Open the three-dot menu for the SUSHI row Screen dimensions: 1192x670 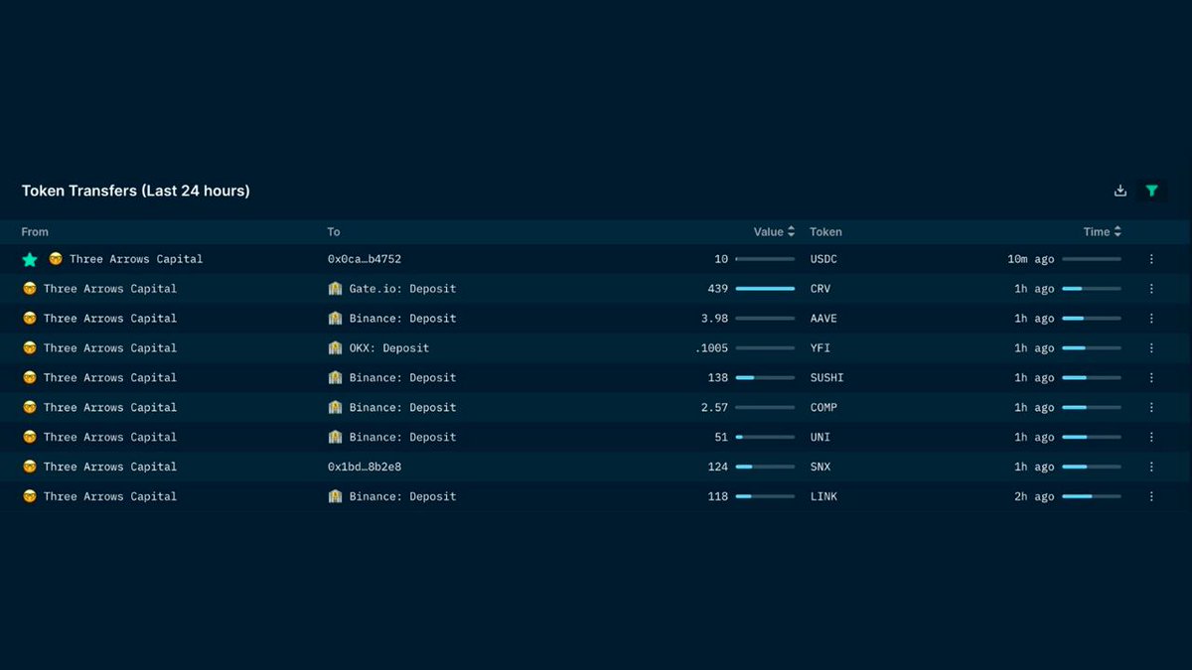click(x=1151, y=378)
